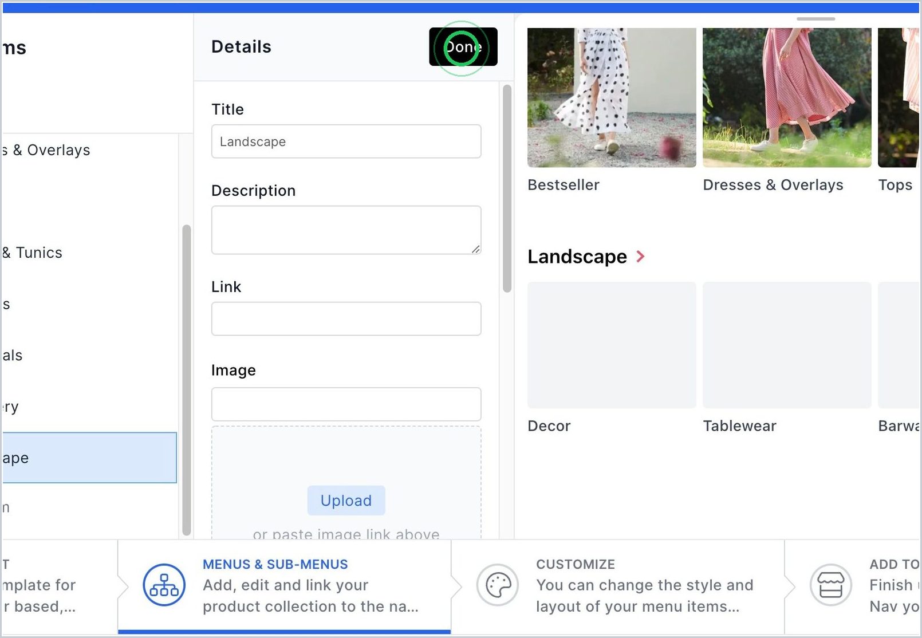
Task: Open the Dresses & Overlays thumbnail
Action: (787, 97)
